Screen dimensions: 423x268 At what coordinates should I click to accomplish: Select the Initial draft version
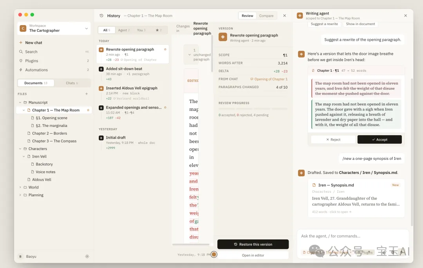[132, 143]
